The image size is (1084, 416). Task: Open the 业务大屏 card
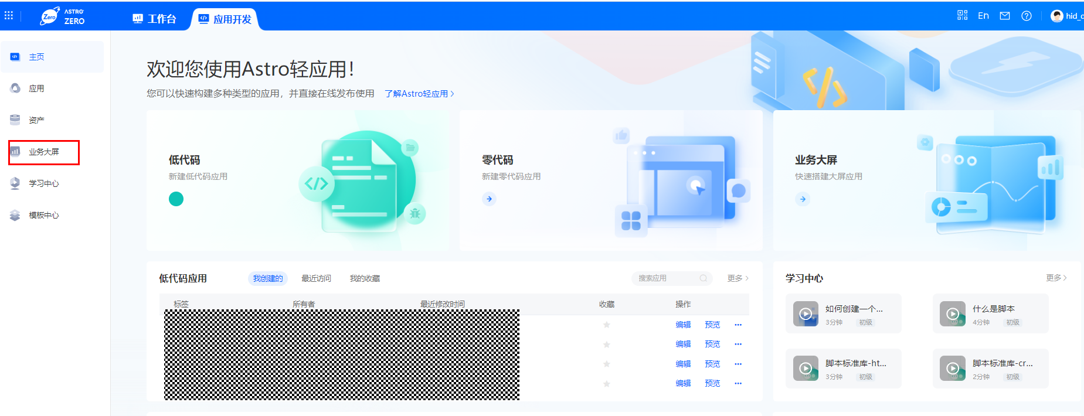tap(927, 180)
